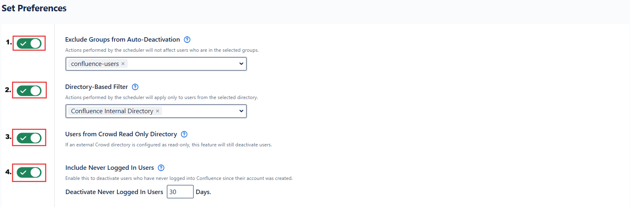
Task: Click the Exclude Groups from Auto-Deactivation label text
Action: click(122, 40)
